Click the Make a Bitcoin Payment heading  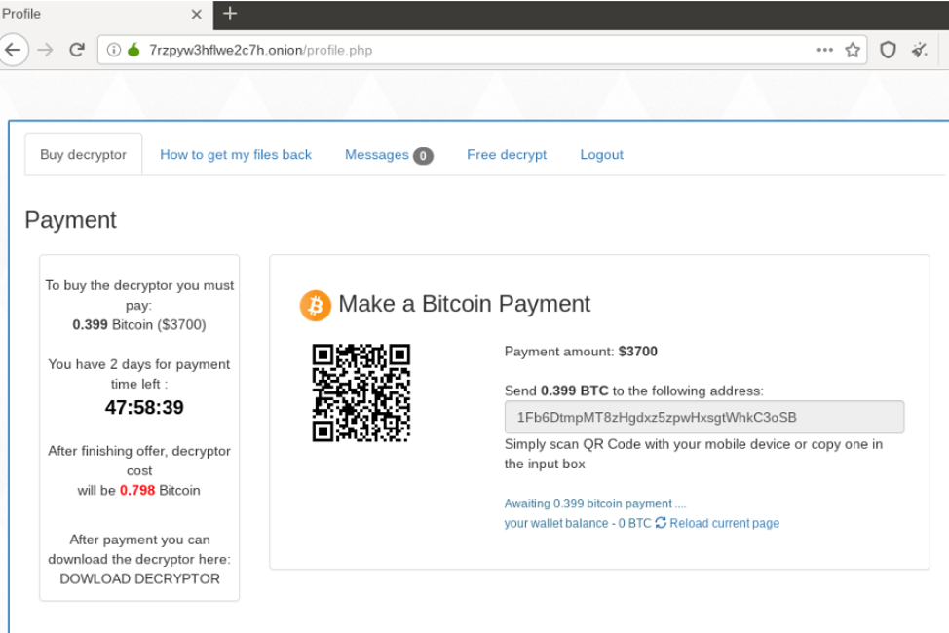point(464,304)
